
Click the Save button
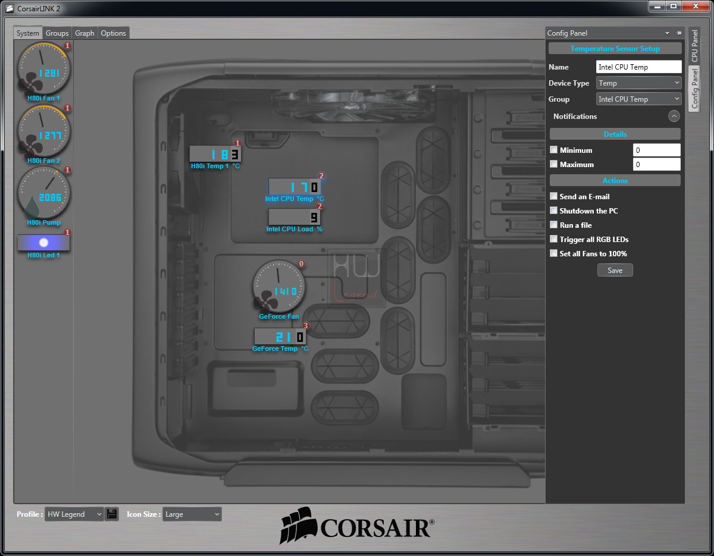pyautogui.click(x=615, y=270)
